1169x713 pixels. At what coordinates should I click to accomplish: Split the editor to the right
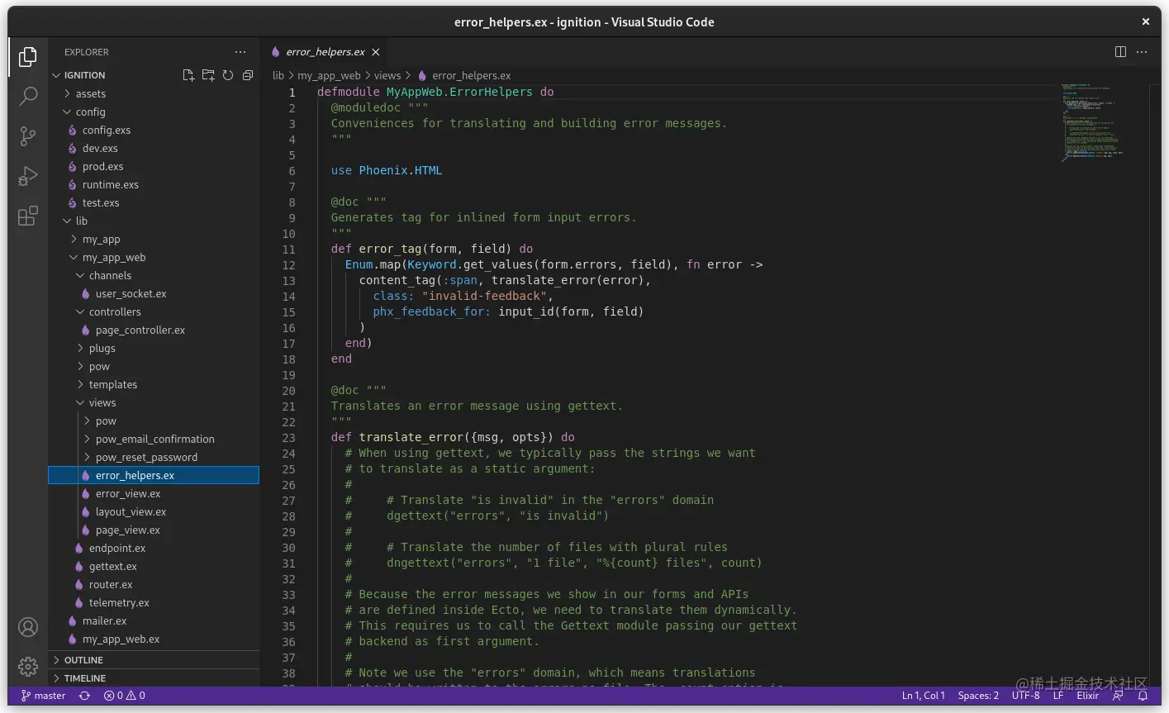pos(1120,52)
